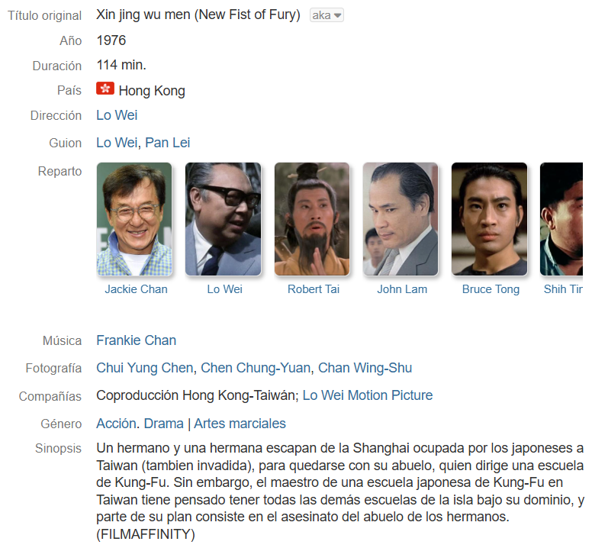Open Lo Wei's cast photo
The image size is (592, 548).
[x=223, y=219]
